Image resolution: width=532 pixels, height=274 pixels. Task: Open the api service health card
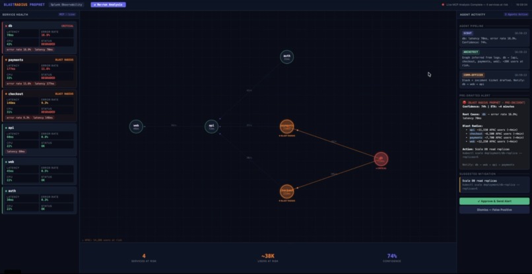tap(40, 140)
